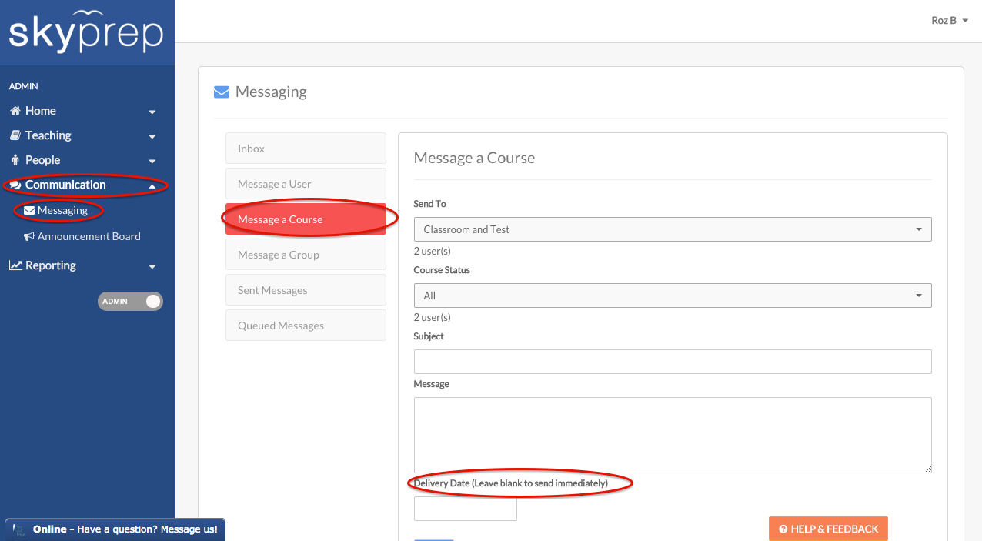The height and width of the screenshot is (541, 982).
Task: Click the Help & Feedback button
Action: (827, 529)
